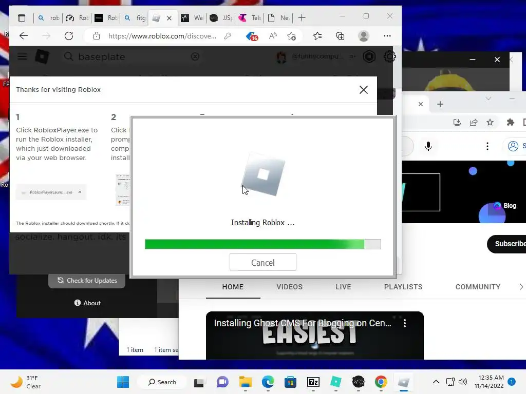Screen dimensions: 526x394
Task: Click the Roblox search box with 'baseplate'
Action: pos(131,56)
